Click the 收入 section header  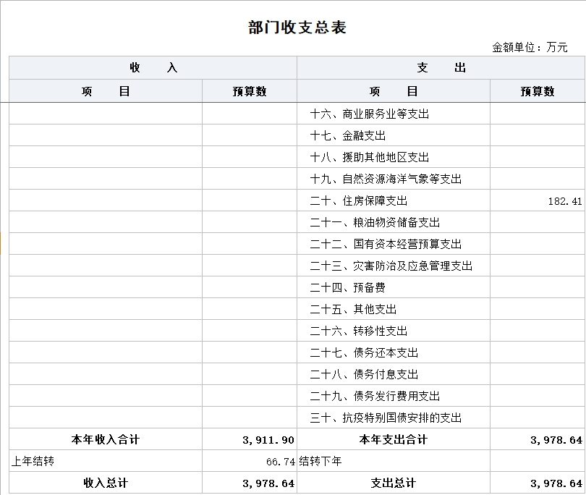pyautogui.click(x=153, y=68)
